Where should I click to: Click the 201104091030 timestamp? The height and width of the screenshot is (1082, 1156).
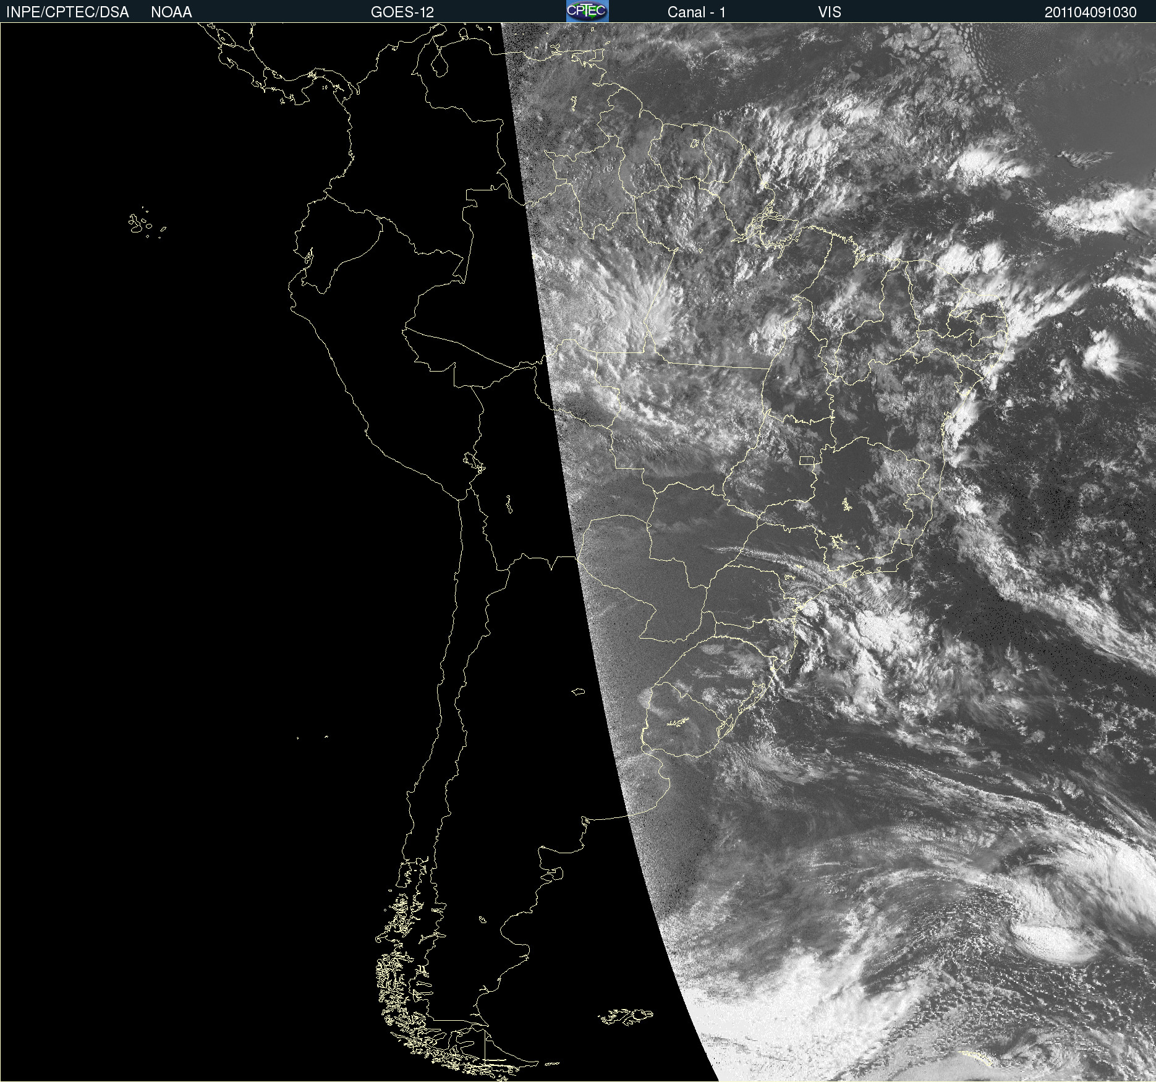1090,12
